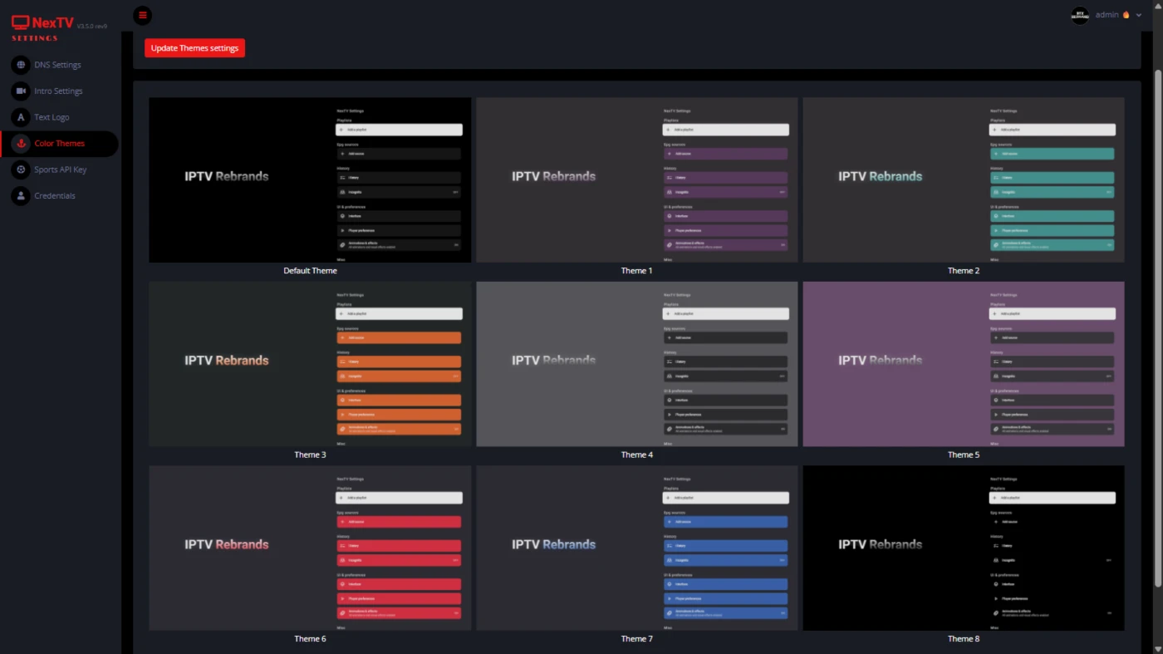Click the DNS Settings globe icon
The width and height of the screenshot is (1163, 654).
[x=21, y=65]
